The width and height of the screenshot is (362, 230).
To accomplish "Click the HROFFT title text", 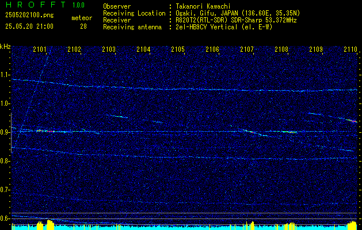I will click(x=36, y=5).
